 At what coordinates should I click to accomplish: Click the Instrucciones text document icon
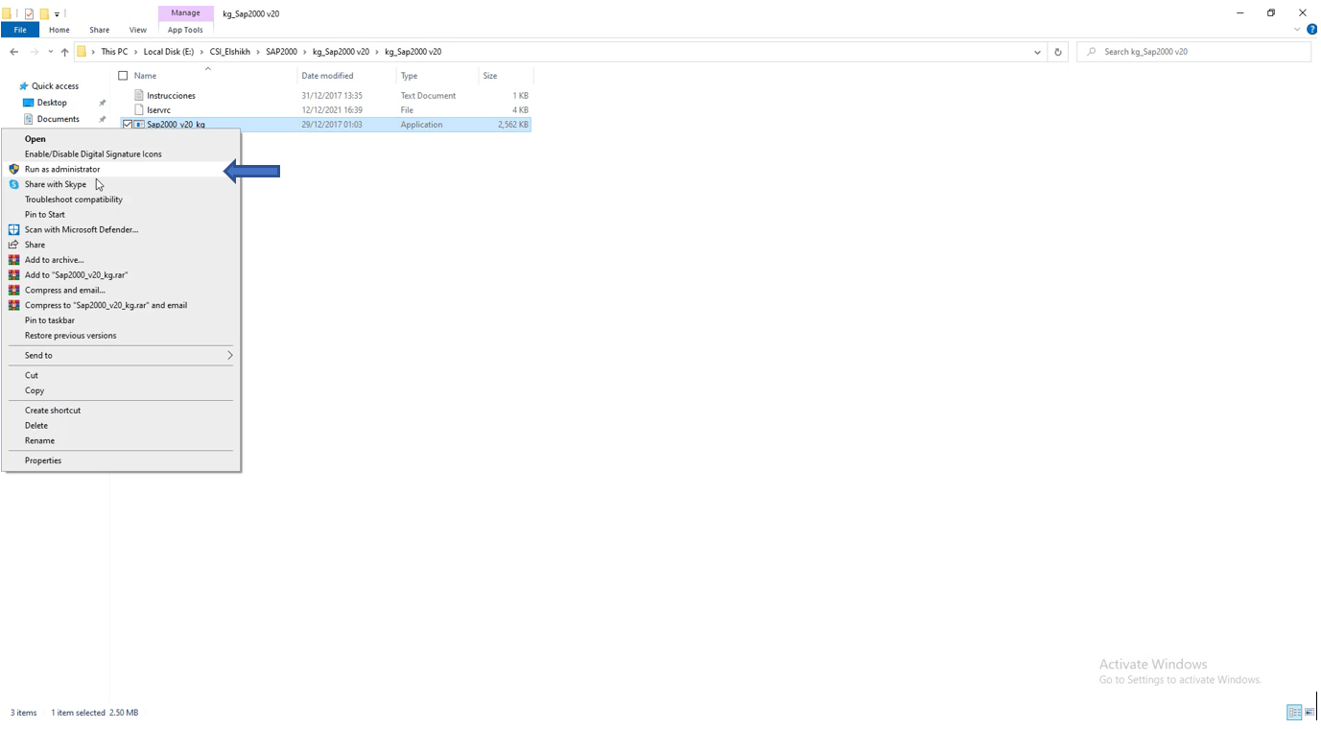[139, 95]
